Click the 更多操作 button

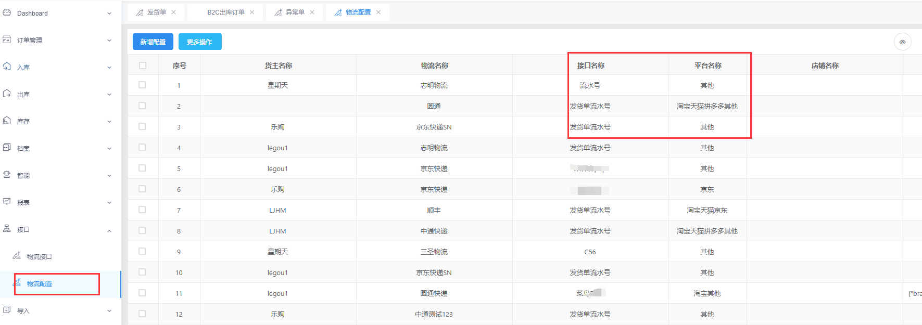200,42
